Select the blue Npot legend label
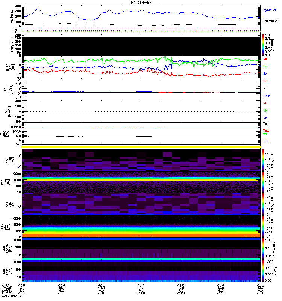The width and height of the screenshot is (282, 301). 267,96
